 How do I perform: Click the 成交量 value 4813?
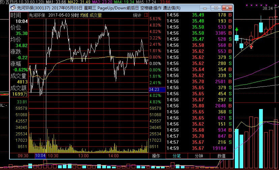click(22, 82)
